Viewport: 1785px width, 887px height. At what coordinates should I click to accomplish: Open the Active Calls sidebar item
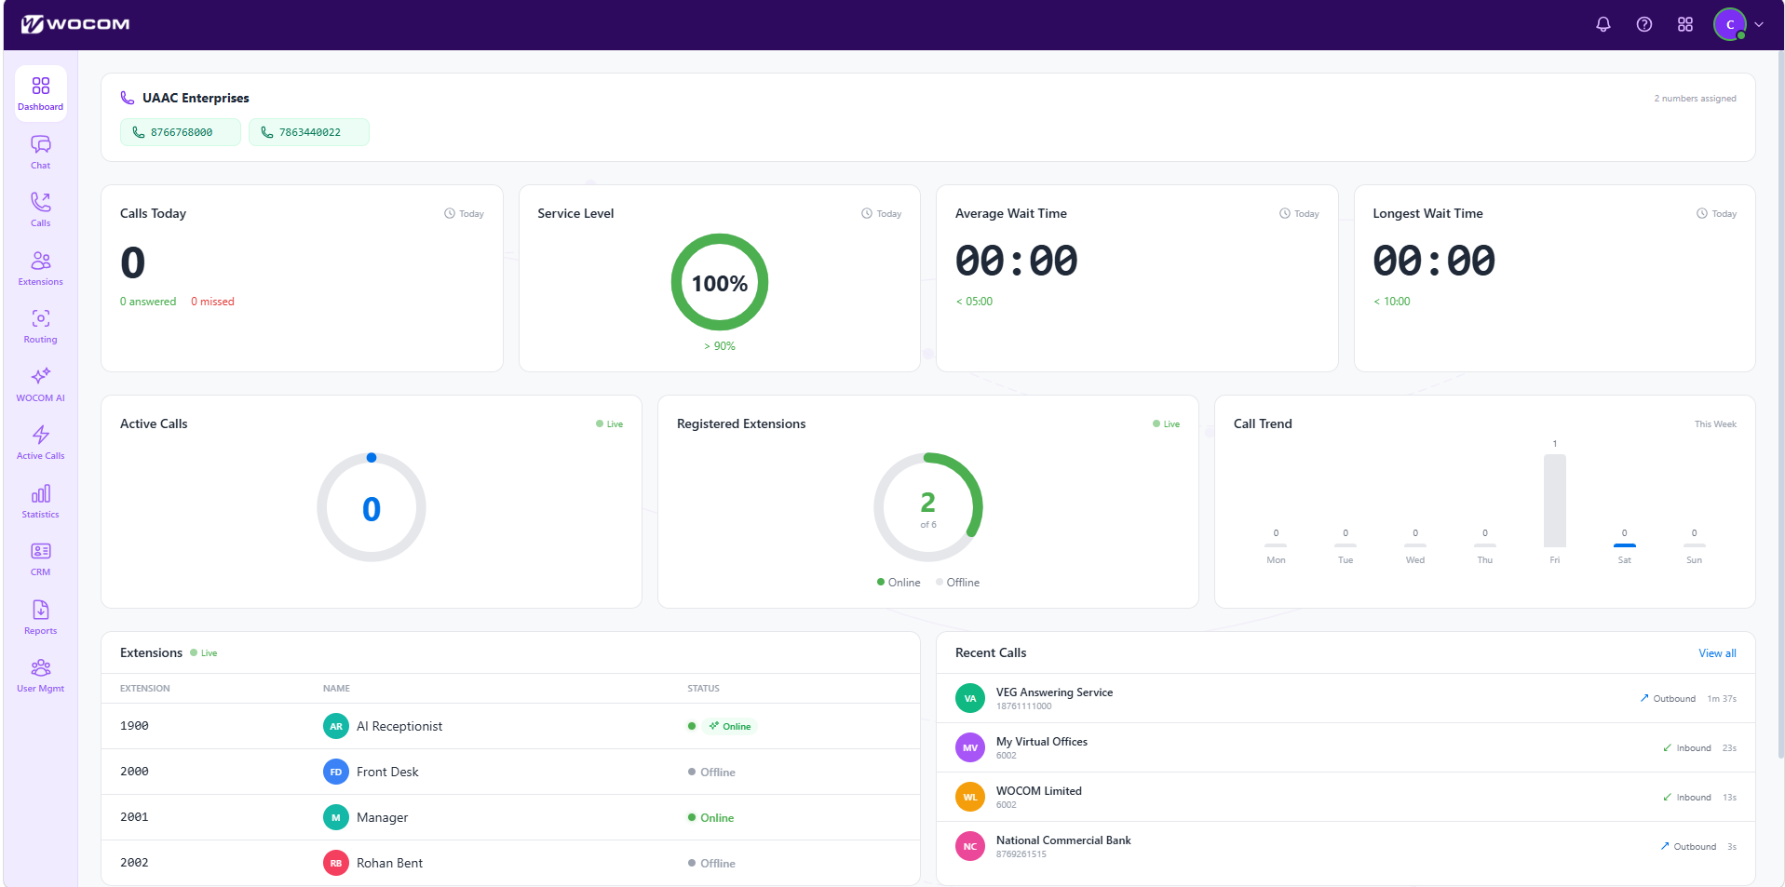coord(40,442)
